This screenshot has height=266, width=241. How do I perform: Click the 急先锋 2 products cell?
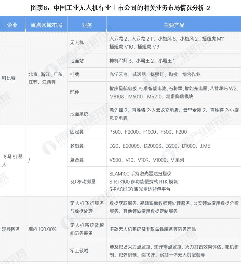click(174, 114)
